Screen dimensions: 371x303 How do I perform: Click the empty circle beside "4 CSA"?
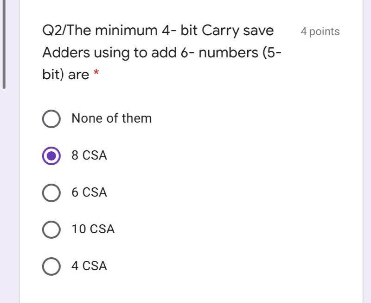click(52, 266)
